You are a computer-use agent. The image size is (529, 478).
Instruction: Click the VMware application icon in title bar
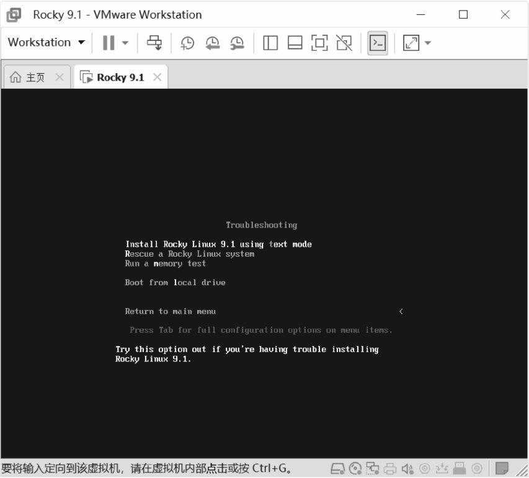click(x=14, y=15)
